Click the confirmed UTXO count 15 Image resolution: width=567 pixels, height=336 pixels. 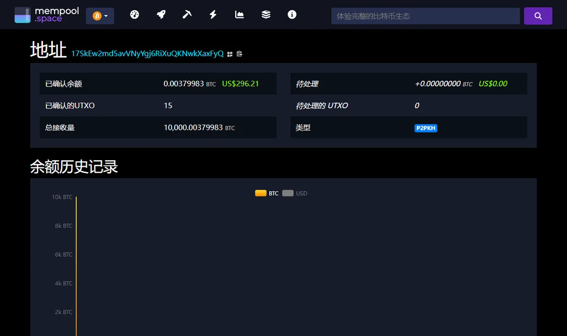168,105
